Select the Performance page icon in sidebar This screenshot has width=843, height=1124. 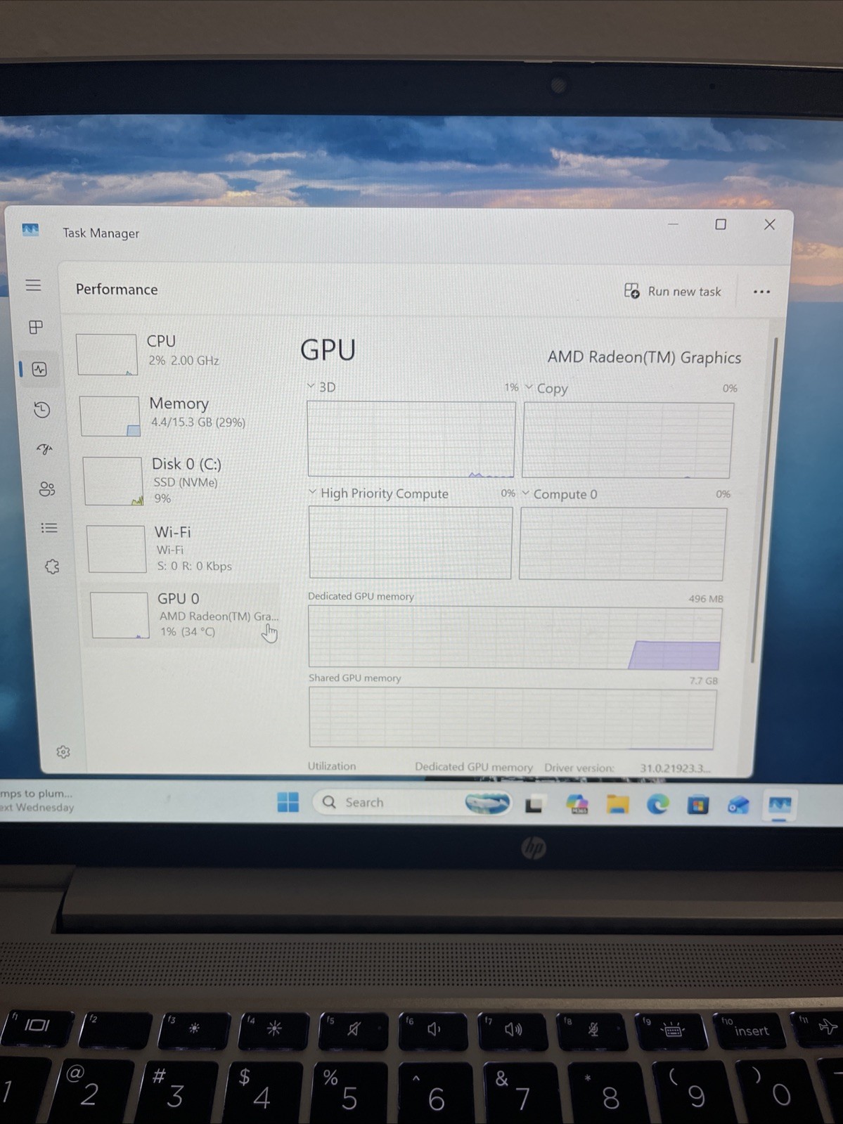tap(39, 369)
